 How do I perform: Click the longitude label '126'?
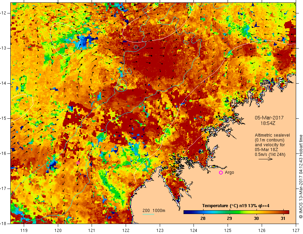pyautogui.click(x=262, y=230)
